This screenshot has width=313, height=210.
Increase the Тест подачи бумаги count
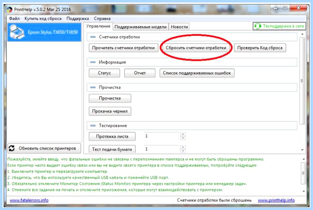(183, 147)
